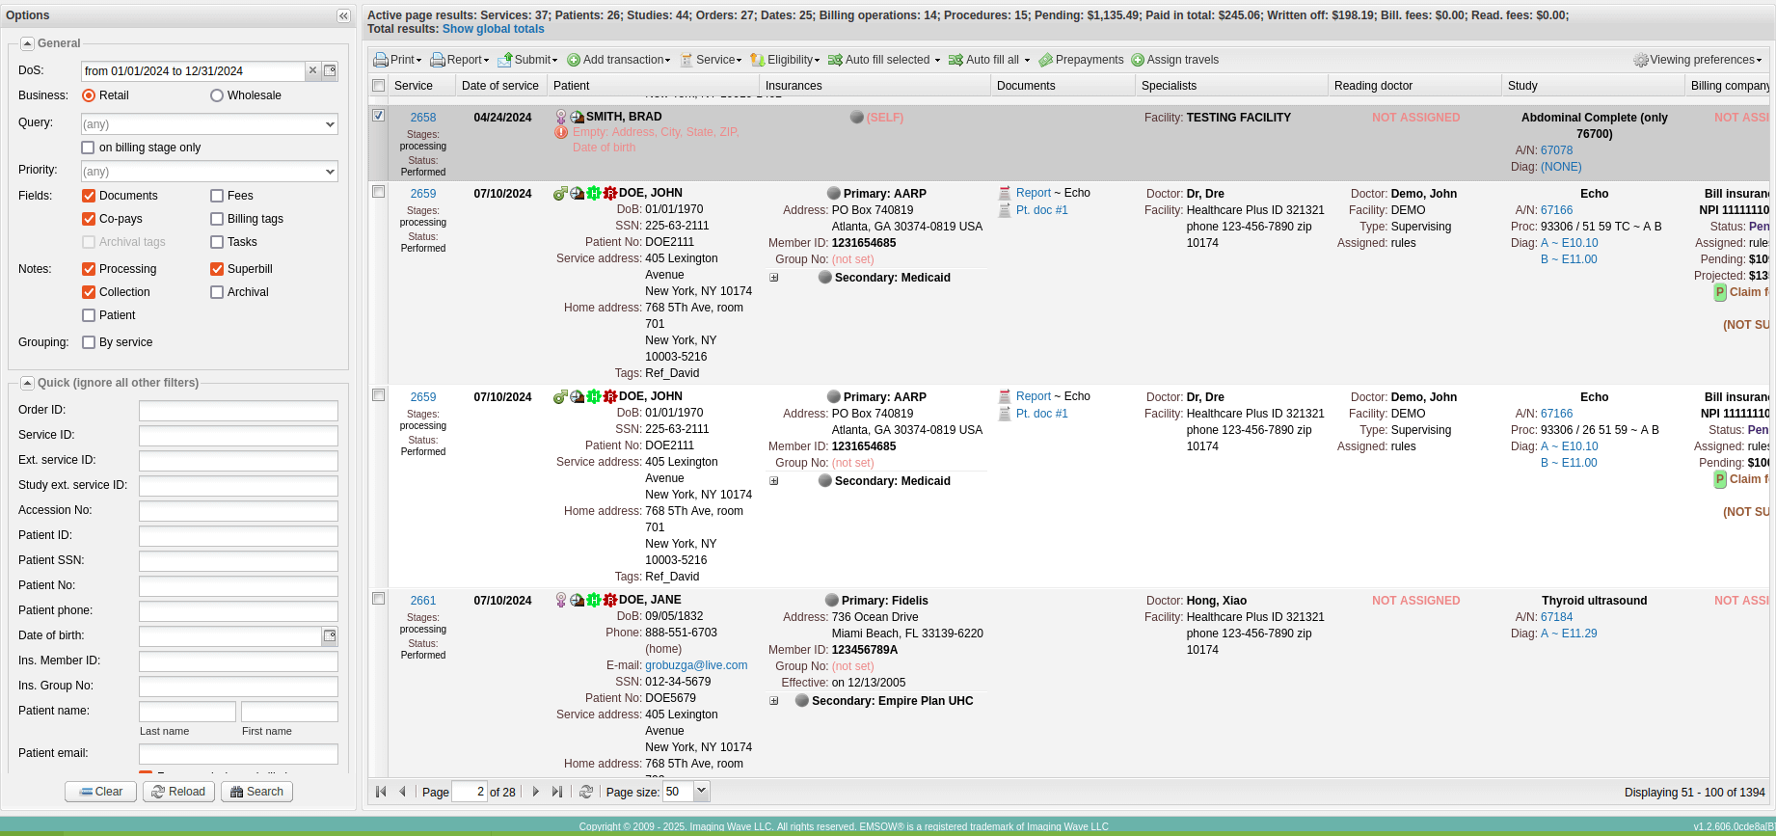Image resolution: width=1776 pixels, height=836 pixels.
Task: Click the Show global totals link
Action: tap(493, 29)
